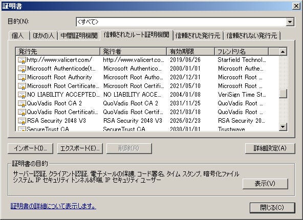Click the 表示(V) button

(x=265, y=184)
